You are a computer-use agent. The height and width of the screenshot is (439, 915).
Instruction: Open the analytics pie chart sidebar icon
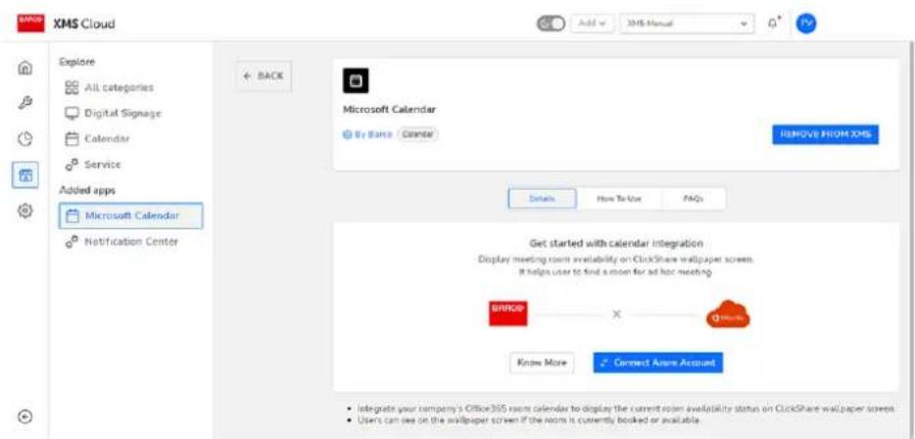coord(25,139)
